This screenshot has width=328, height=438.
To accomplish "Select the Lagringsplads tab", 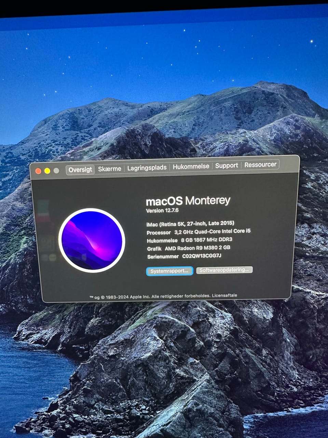I will (x=147, y=168).
